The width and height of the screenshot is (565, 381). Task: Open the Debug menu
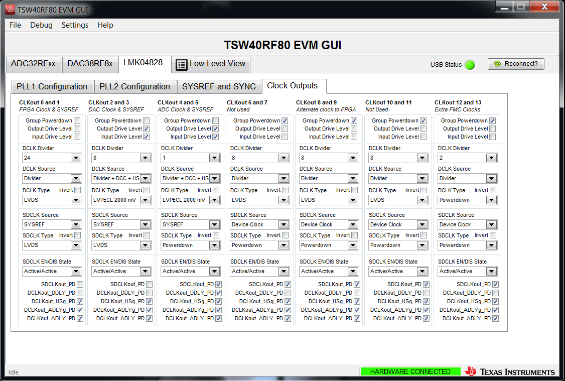tap(41, 25)
